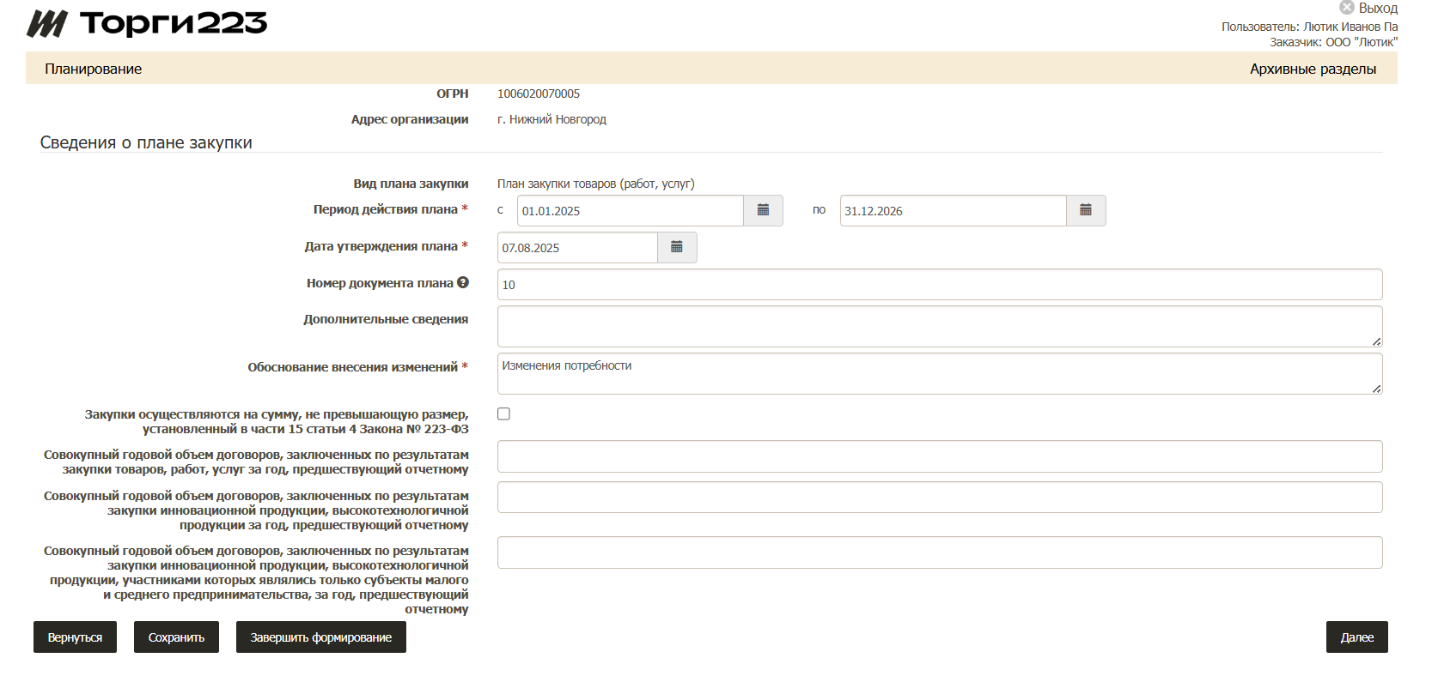This screenshot has width=1438, height=676.
Task: Tick the 223-ФЗ article 4 part 15 checkbox
Action: tap(503, 413)
